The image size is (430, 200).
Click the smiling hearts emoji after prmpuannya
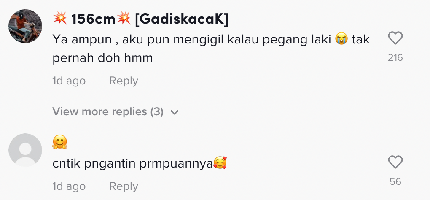coord(220,163)
